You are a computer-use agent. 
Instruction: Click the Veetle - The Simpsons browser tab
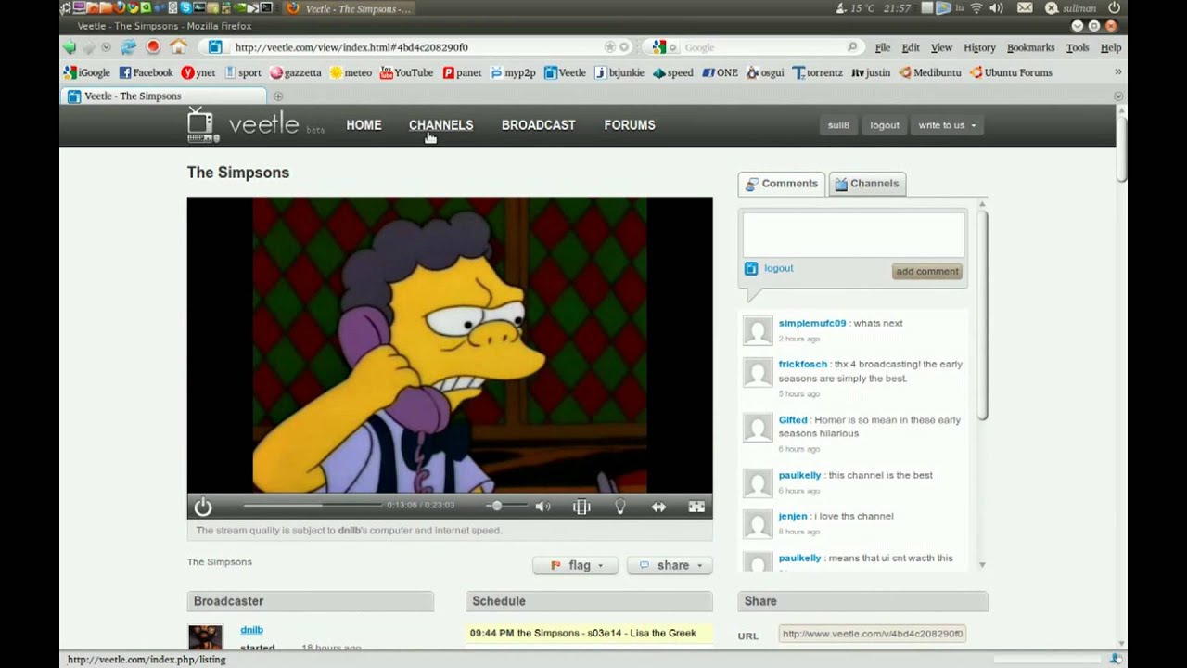(165, 96)
